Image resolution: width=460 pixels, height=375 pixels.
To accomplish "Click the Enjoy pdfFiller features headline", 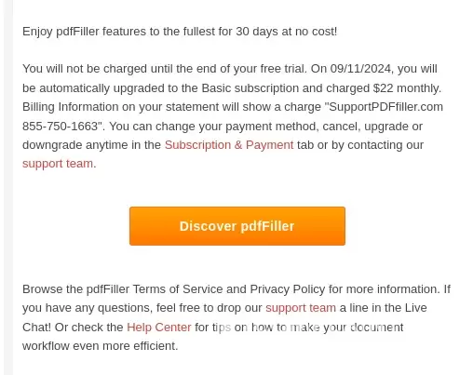I will pyautogui.click(x=180, y=32).
